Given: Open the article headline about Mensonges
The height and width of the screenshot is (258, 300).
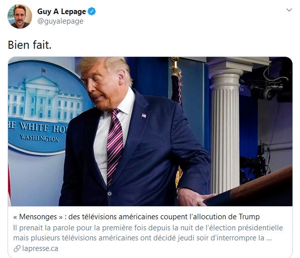Looking at the screenshot, I should (136, 217).
